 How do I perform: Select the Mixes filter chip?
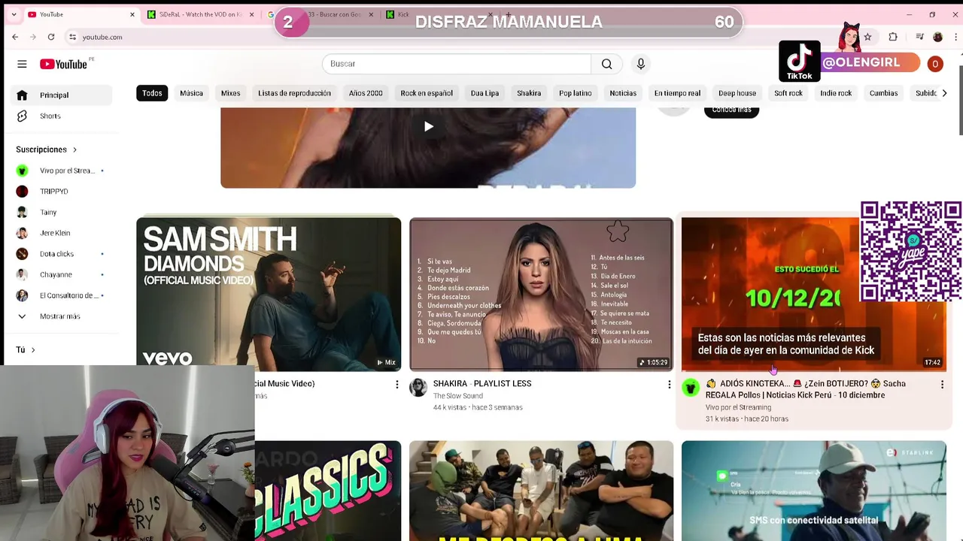click(230, 93)
